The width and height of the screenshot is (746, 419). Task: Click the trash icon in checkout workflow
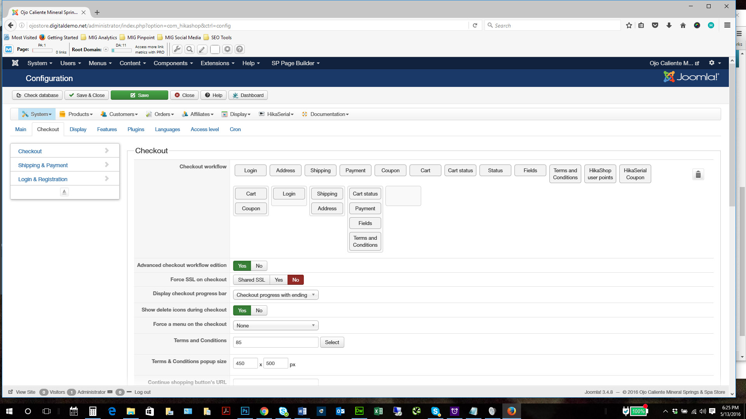(x=698, y=174)
